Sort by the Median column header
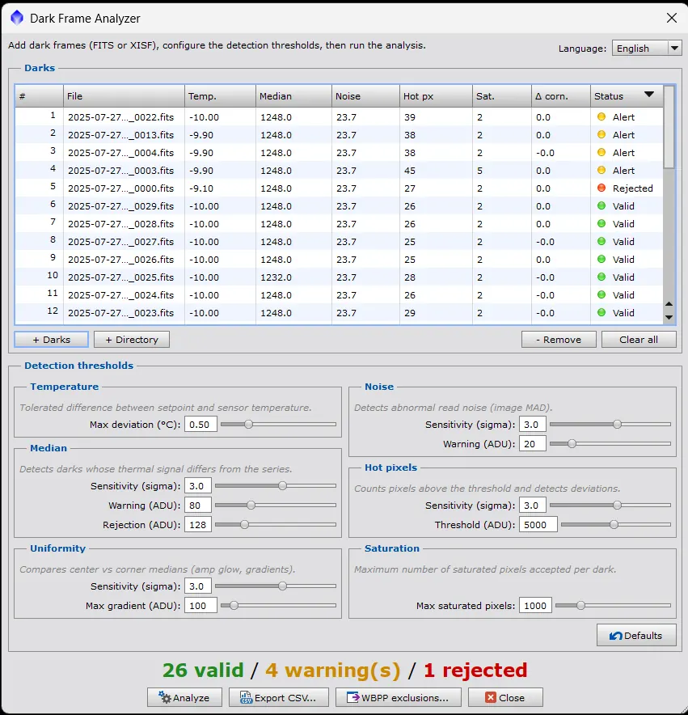This screenshot has width=688, height=715. [294, 96]
